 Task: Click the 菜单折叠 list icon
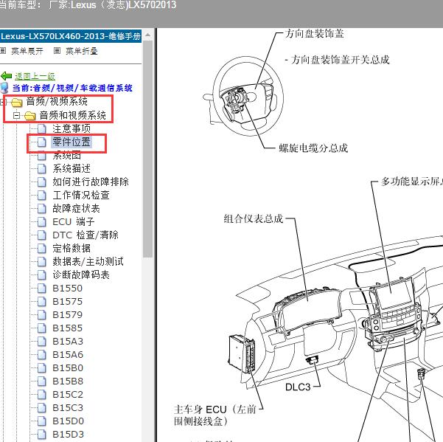click(57, 51)
